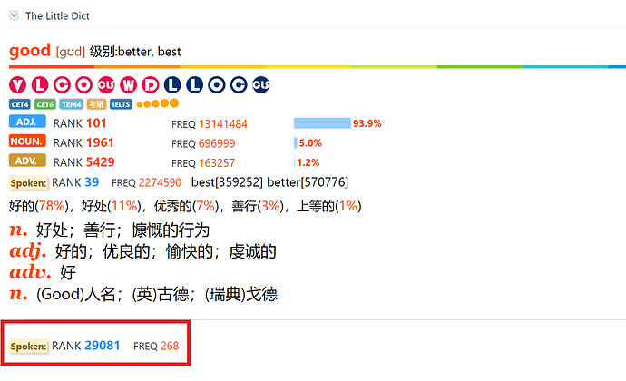Viewport: 626px width, 381px height.
Task: Click the red C dictionary icon
Action: click(62, 85)
